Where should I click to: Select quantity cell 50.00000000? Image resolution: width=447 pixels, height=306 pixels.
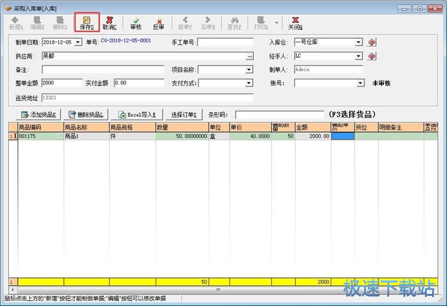pyautogui.click(x=182, y=137)
